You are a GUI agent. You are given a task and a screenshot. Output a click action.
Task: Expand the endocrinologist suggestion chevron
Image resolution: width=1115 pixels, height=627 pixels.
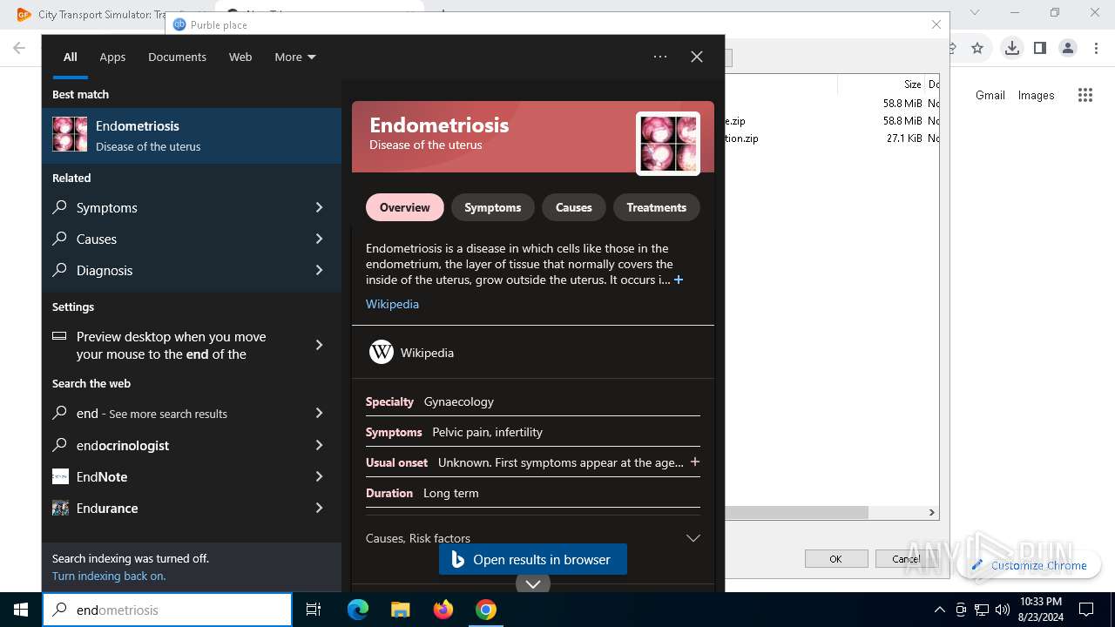coord(319,445)
